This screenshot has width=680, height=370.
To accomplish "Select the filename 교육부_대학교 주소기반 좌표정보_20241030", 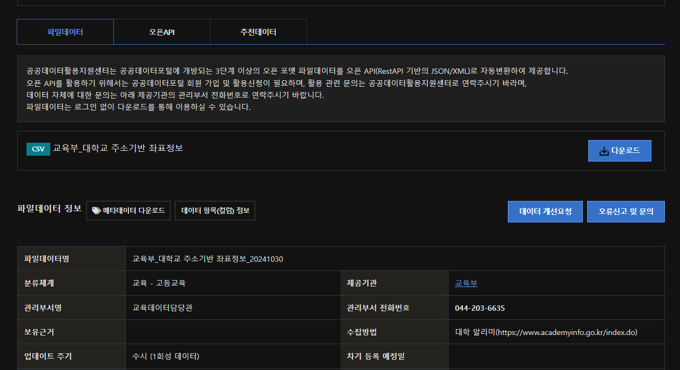I will click(208, 259).
